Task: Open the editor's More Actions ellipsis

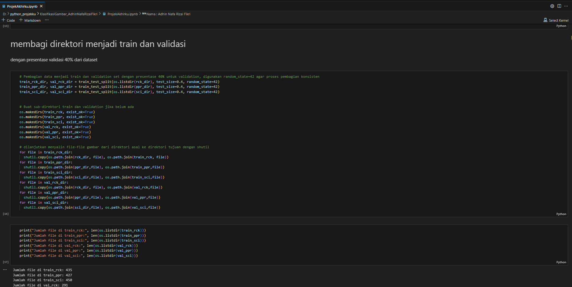Action: coord(566,6)
